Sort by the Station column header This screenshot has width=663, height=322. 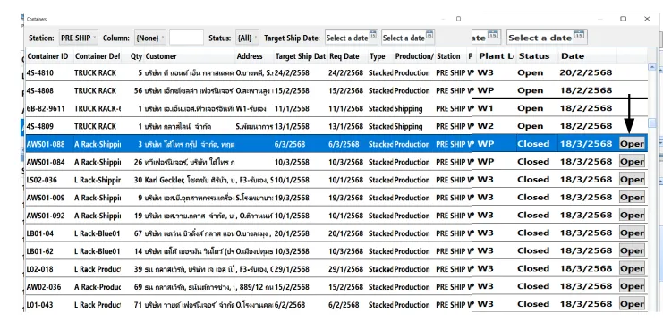click(x=450, y=56)
